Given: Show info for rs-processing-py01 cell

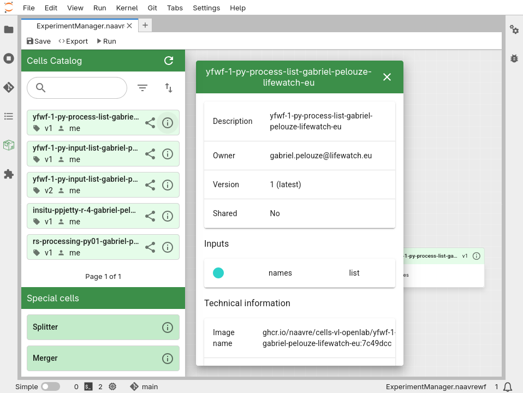Looking at the screenshot, I should coord(168,247).
